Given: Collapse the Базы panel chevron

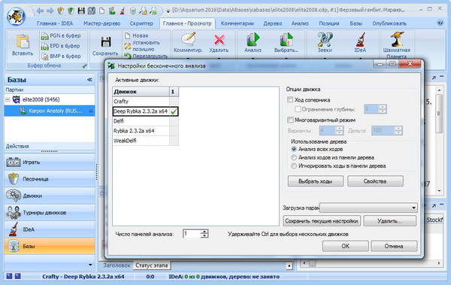Looking at the screenshot, I should 89,80.
